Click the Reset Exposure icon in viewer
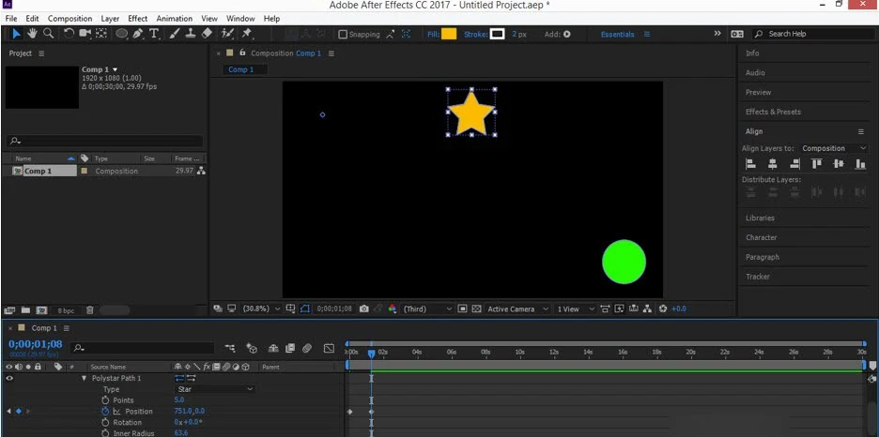 coord(663,309)
